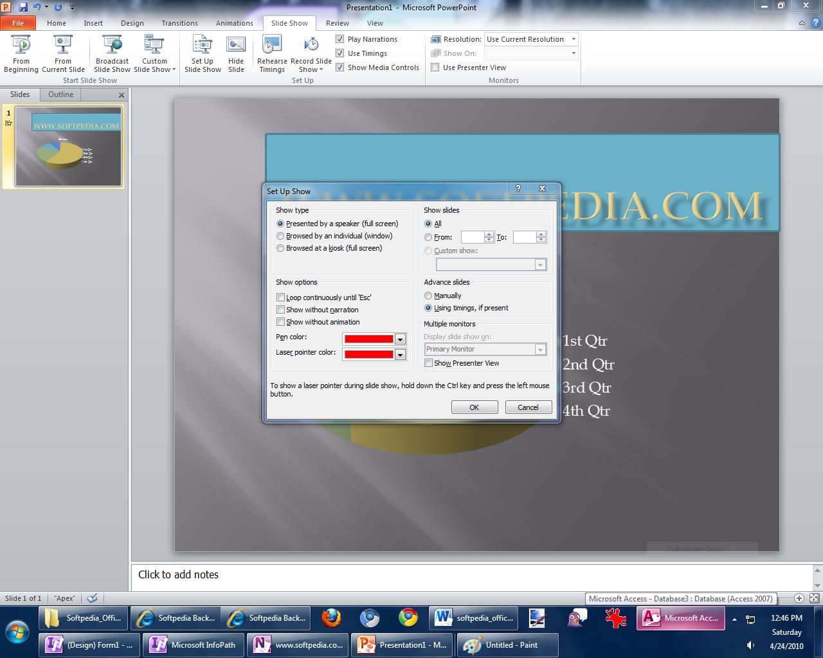Click Broadcast Slide Show icon

point(113,45)
